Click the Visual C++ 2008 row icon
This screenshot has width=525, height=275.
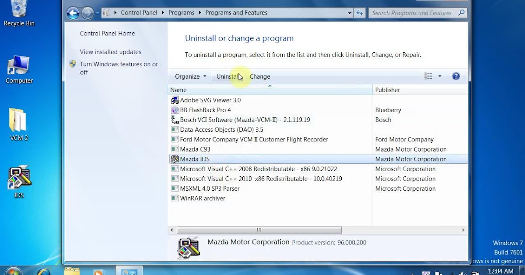175,169
